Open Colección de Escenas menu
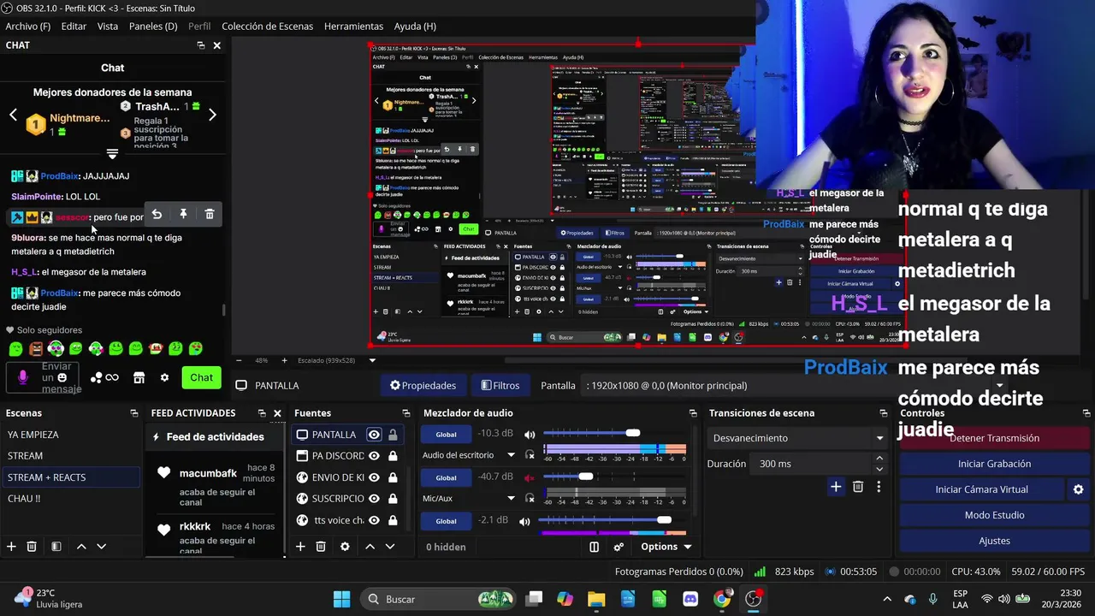The image size is (1095, 616). [267, 27]
